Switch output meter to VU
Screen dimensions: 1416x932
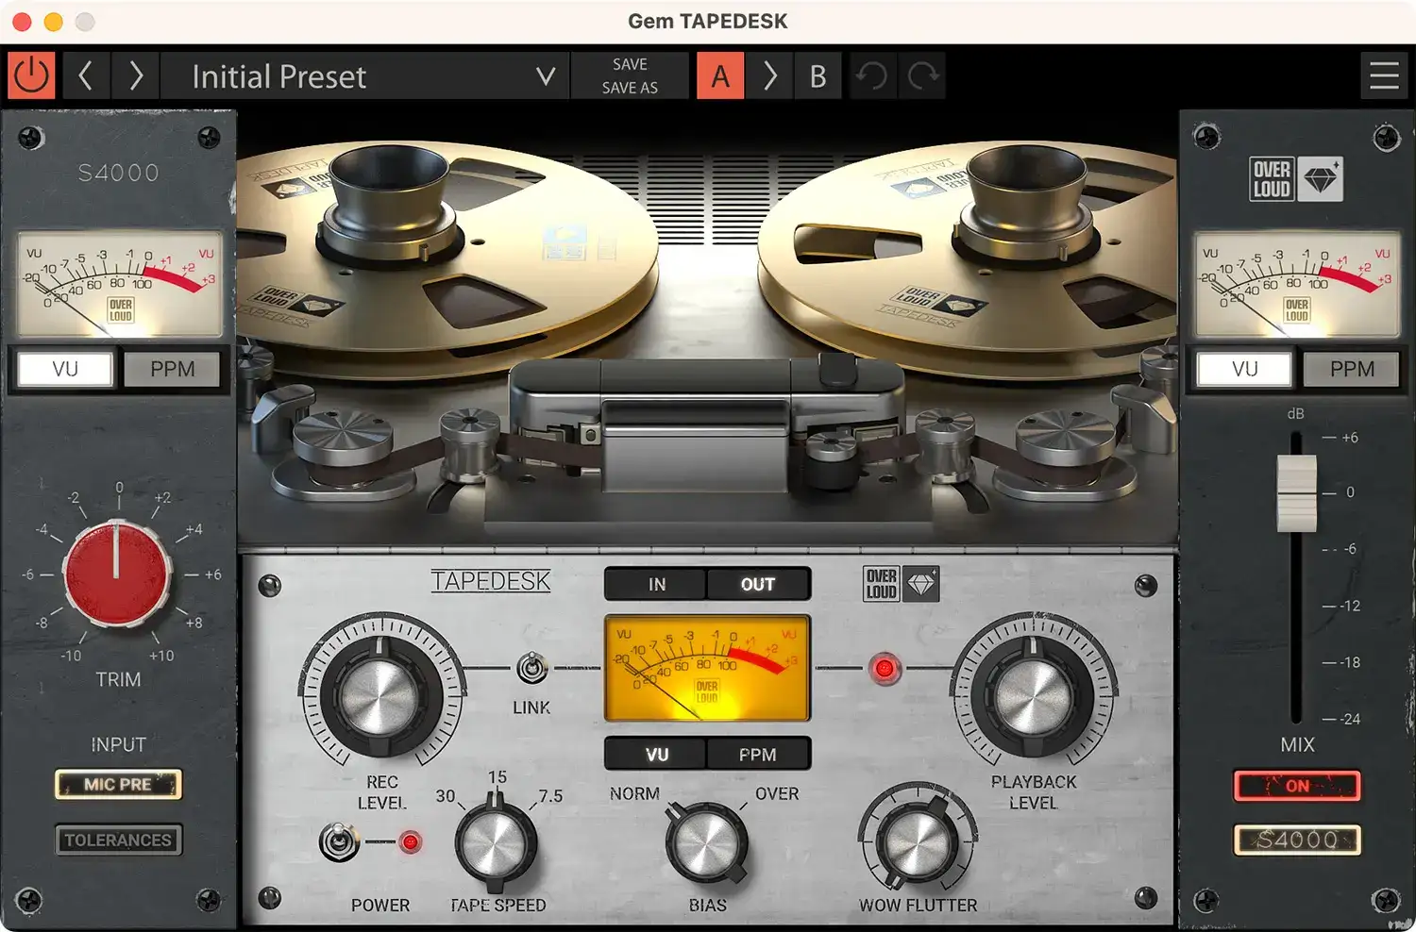[1244, 369]
